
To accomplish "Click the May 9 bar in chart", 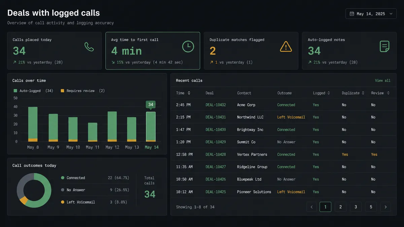I will [53, 128].
